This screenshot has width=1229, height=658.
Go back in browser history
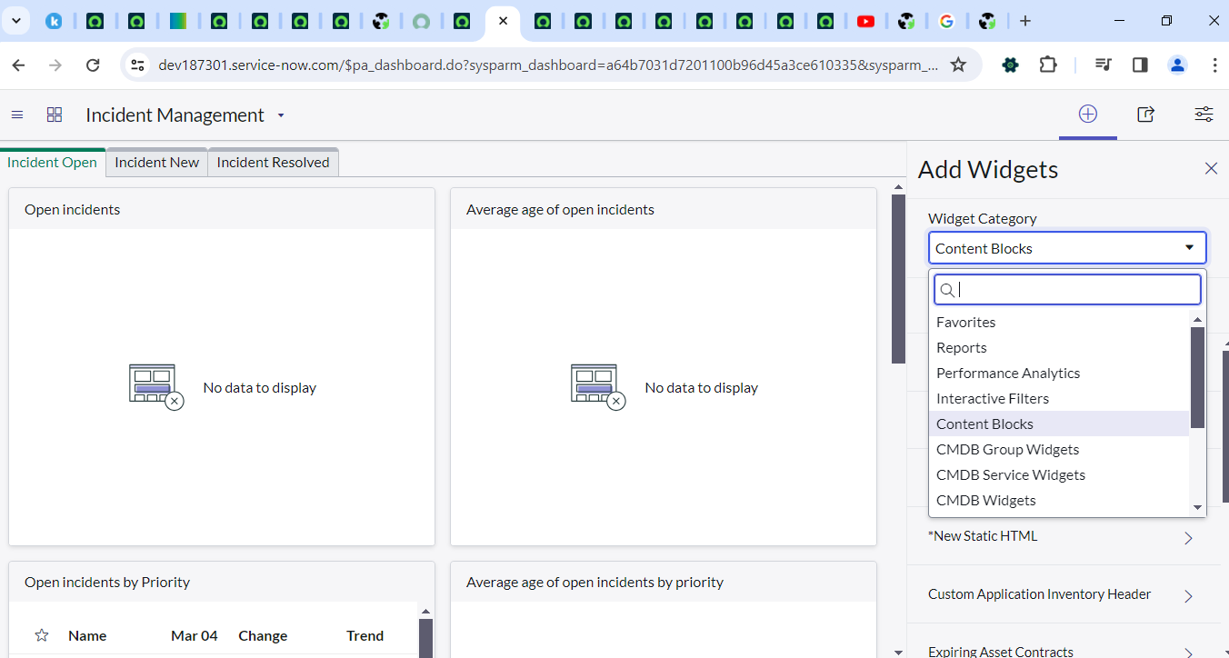point(18,65)
